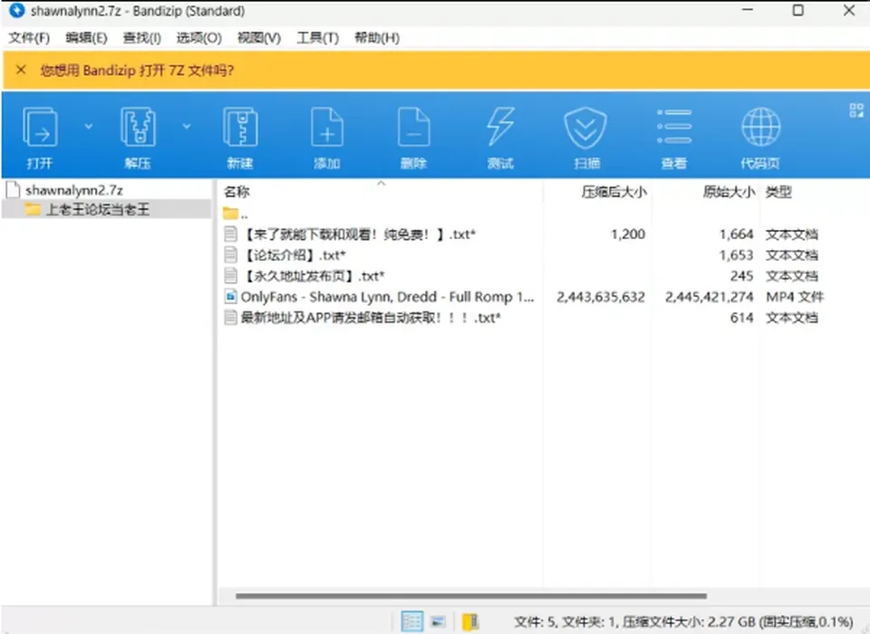This screenshot has width=870, height=634.
Task: Click the 新建 (New archive) toolbar icon
Action: (239, 127)
